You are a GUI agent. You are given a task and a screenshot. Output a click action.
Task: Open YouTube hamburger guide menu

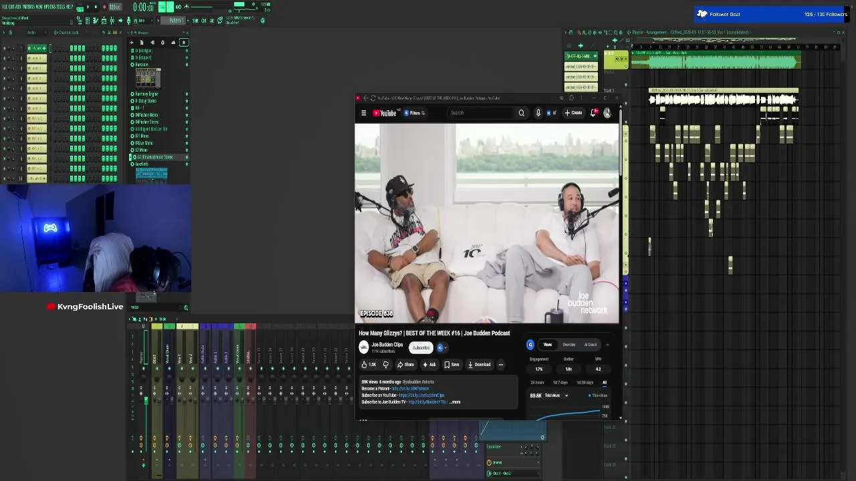(364, 113)
